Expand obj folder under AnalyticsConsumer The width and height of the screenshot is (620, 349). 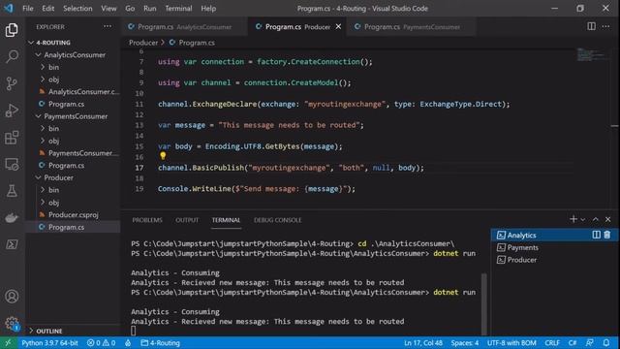[74, 79]
